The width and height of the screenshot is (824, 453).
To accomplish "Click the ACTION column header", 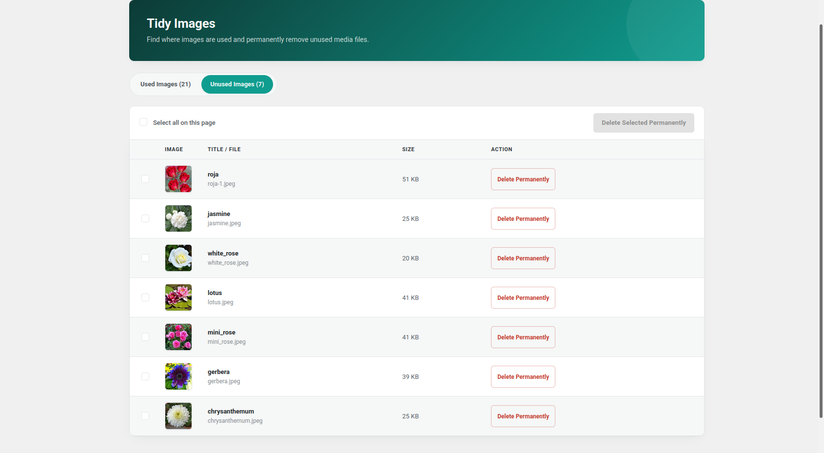I will (x=502, y=149).
